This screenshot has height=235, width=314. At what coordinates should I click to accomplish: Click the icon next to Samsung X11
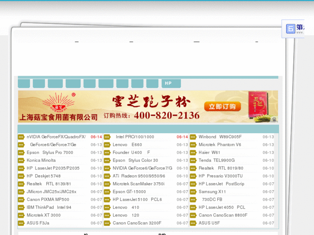click(x=193, y=192)
